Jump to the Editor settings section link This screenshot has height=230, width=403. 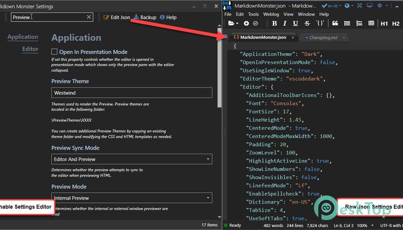click(x=31, y=49)
